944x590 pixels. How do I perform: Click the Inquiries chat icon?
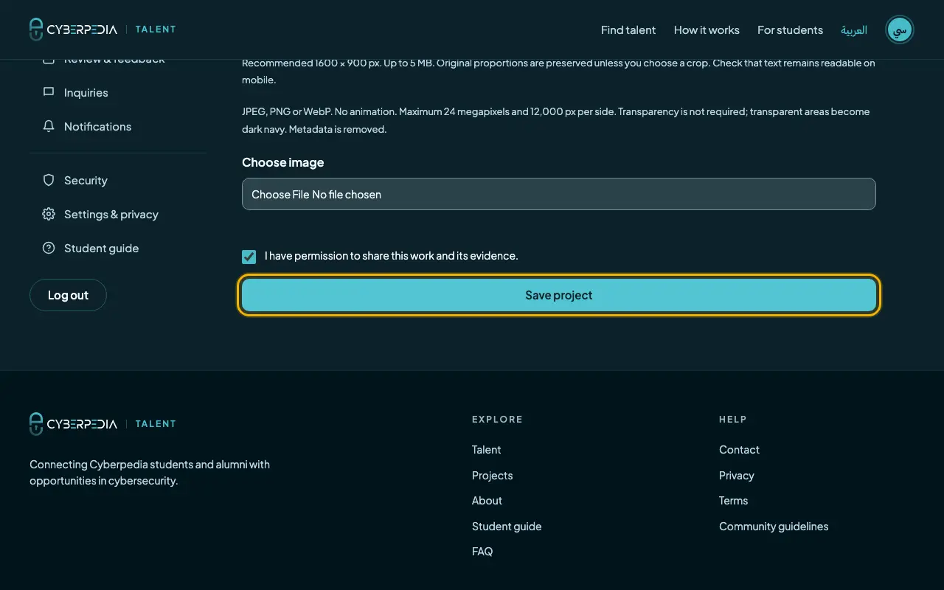pos(49,92)
